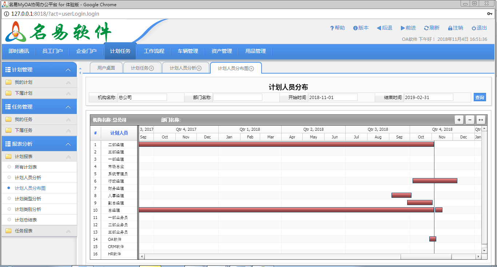
Task: Collapse the 报表分析 section
Action: click(x=68, y=144)
